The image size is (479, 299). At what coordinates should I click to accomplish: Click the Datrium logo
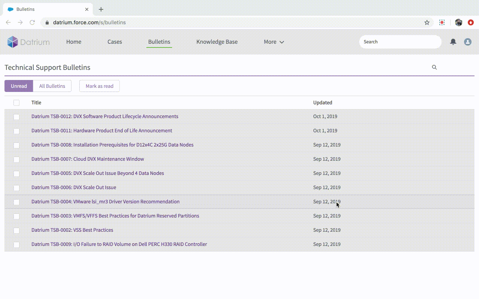pyautogui.click(x=28, y=42)
